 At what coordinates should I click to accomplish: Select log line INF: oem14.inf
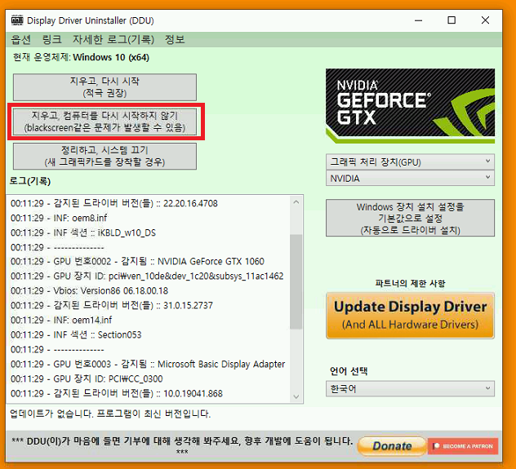pos(61,320)
